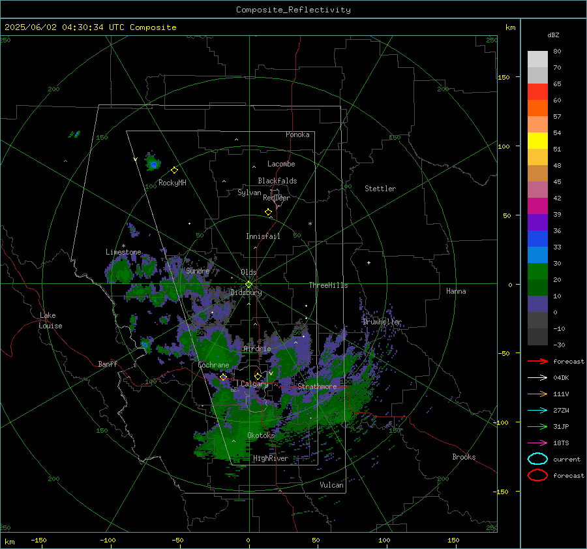This screenshot has width=587, height=549.
Task: Click the Limestone label
Action: click(123, 252)
